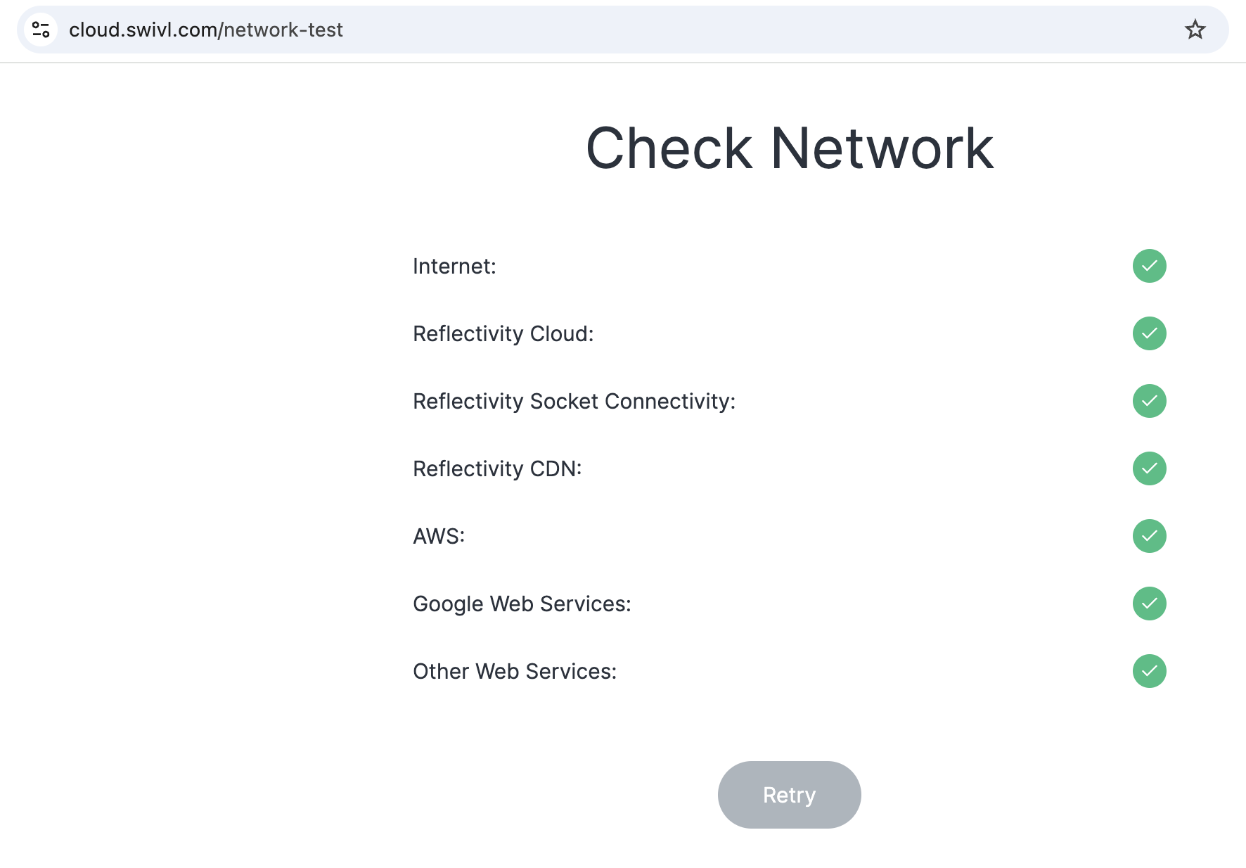Click the "Reflectivity Cloud:" label
This screenshot has height=868, width=1246.
point(503,334)
